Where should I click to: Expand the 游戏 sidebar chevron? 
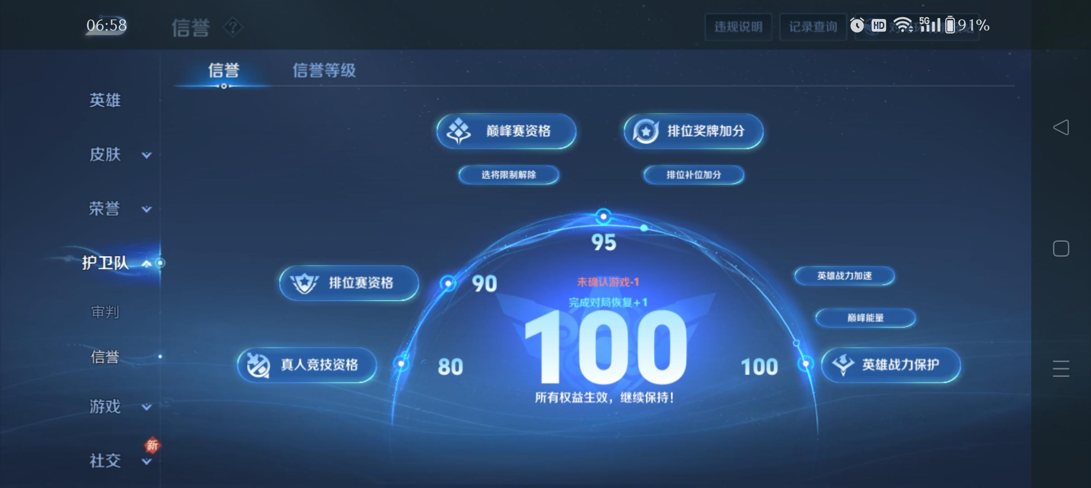pyautogui.click(x=147, y=407)
